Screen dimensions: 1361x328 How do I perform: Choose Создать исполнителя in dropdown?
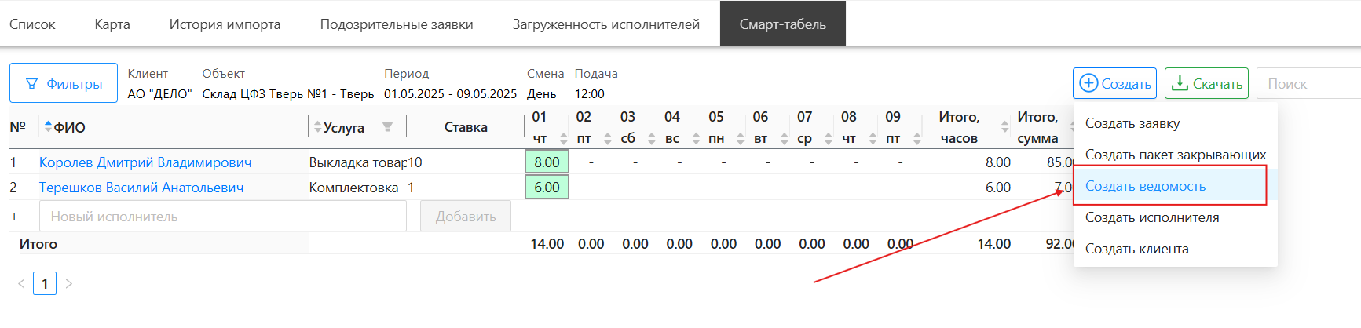pyautogui.click(x=1151, y=217)
